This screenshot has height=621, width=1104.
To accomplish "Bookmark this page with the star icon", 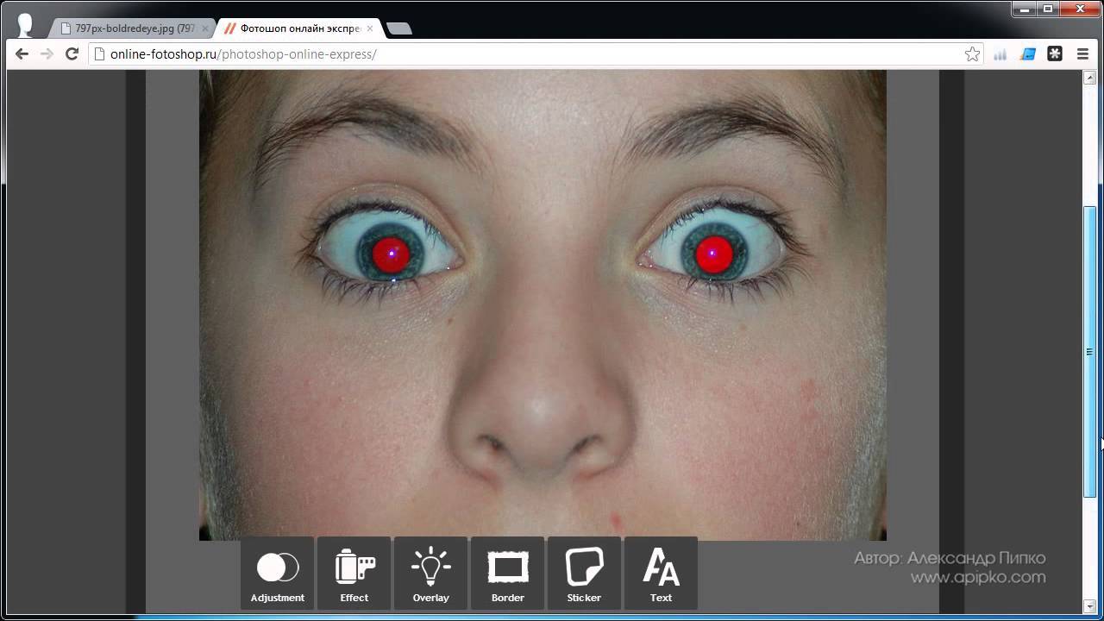I will coord(972,54).
